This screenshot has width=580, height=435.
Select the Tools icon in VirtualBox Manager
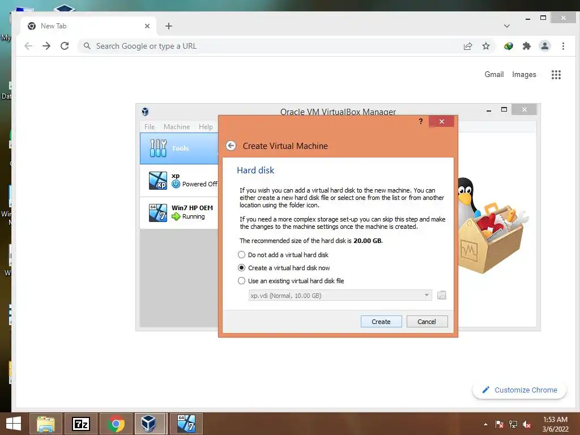159,148
